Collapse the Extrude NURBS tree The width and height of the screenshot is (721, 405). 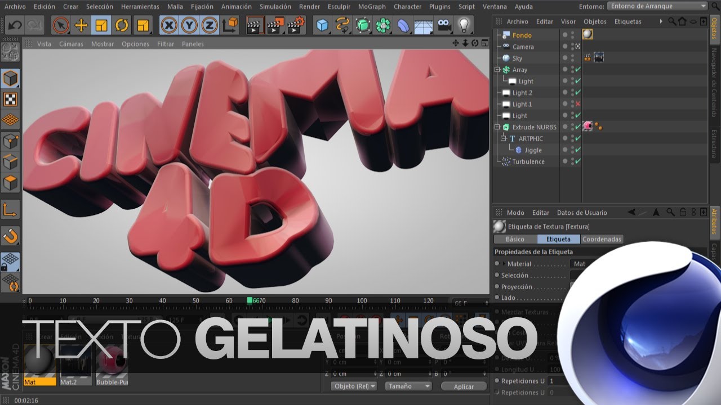tap(497, 127)
